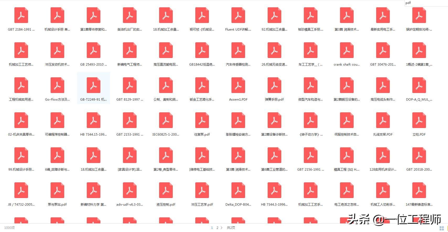This screenshot has height=232, width=448.
Task: Click the 扎线支架.PDF file icon
Action: coord(383,120)
